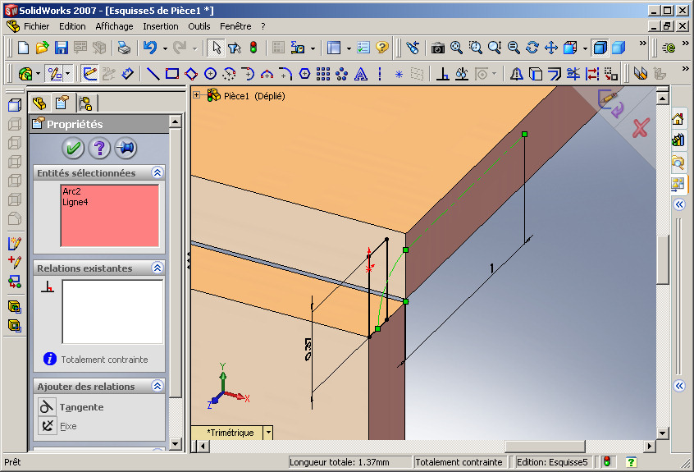Screen dimensions: 694x472
Task: Click the green checkmark OK button
Action: tap(73, 148)
